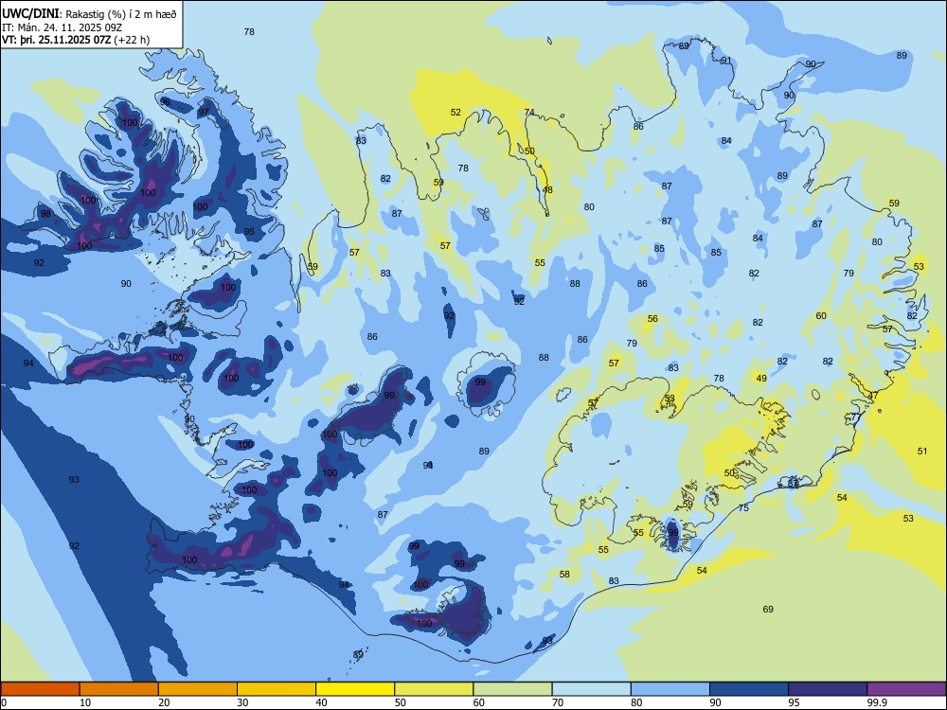Image resolution: width=947 pixels, height=710 pixels.
Task: Click the humidity value "48" on the map
Action: [547, 189]
